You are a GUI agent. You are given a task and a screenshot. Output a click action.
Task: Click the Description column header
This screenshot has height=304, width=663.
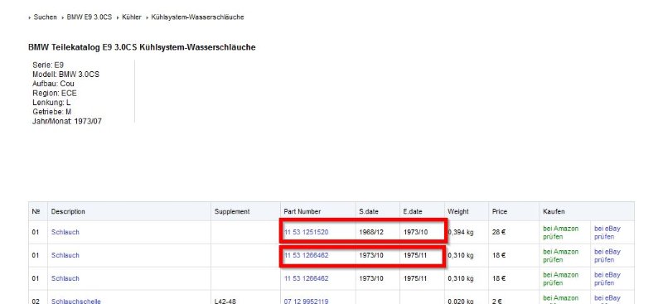coord(68,211)
